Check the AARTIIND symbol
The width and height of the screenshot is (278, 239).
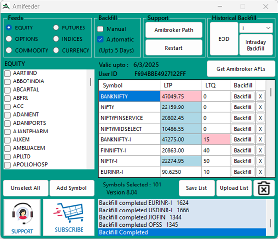7,73
